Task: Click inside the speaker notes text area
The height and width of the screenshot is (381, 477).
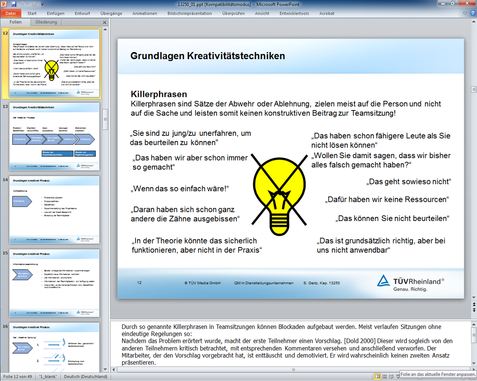Action: tap(290, 344)
